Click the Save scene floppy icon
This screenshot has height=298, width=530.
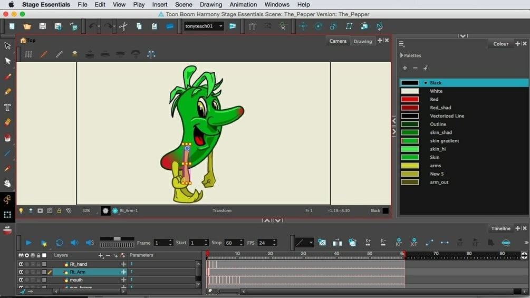tap(43, 26)
